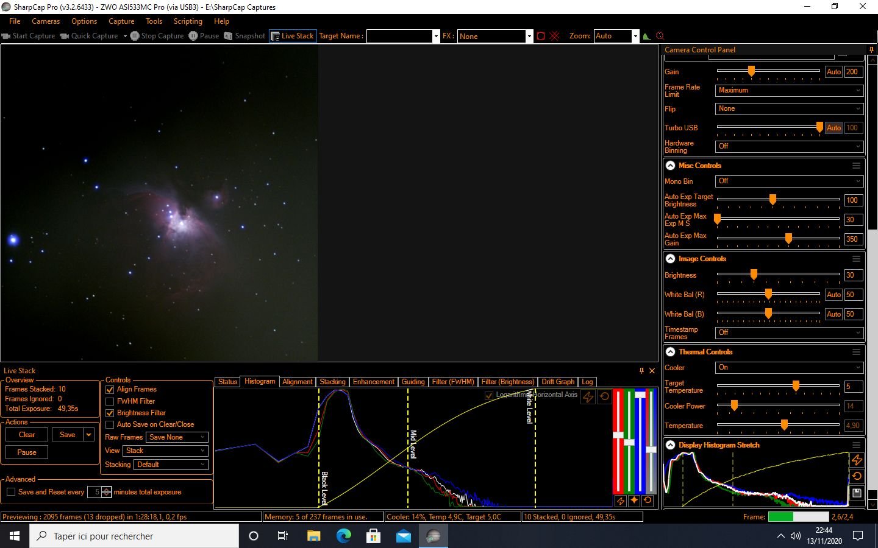Click the Live Stack toolbar button
This screenshot has height=548, width=878.
click(293, 36)
